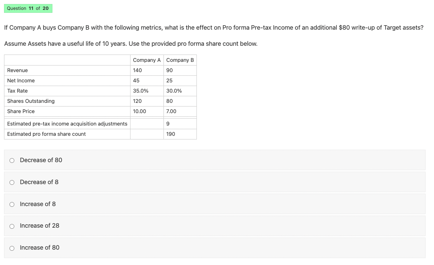
Task: Pick the 'Increase of 28' radio button
Action: [x=12, y=226]
